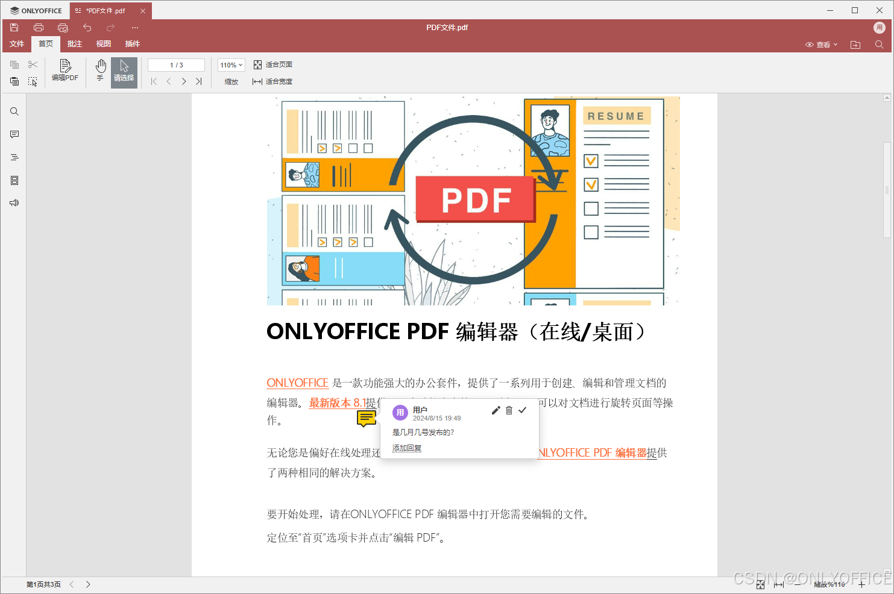
Task: Undo the last action
Action: [87, 28]
